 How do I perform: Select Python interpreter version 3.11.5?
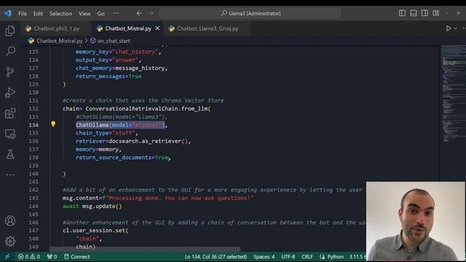[358, 257]
